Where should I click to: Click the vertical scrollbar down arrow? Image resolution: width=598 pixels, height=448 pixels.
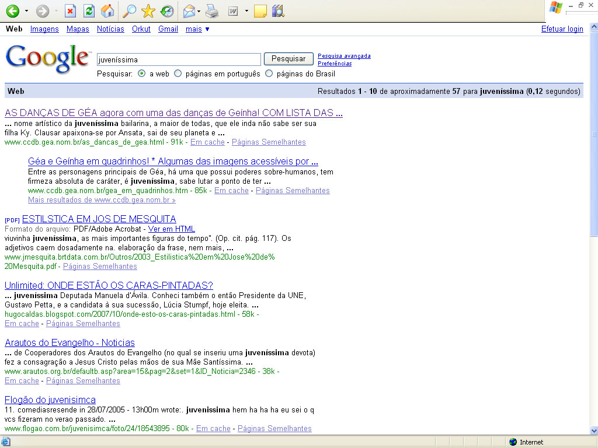coord(594,430)
